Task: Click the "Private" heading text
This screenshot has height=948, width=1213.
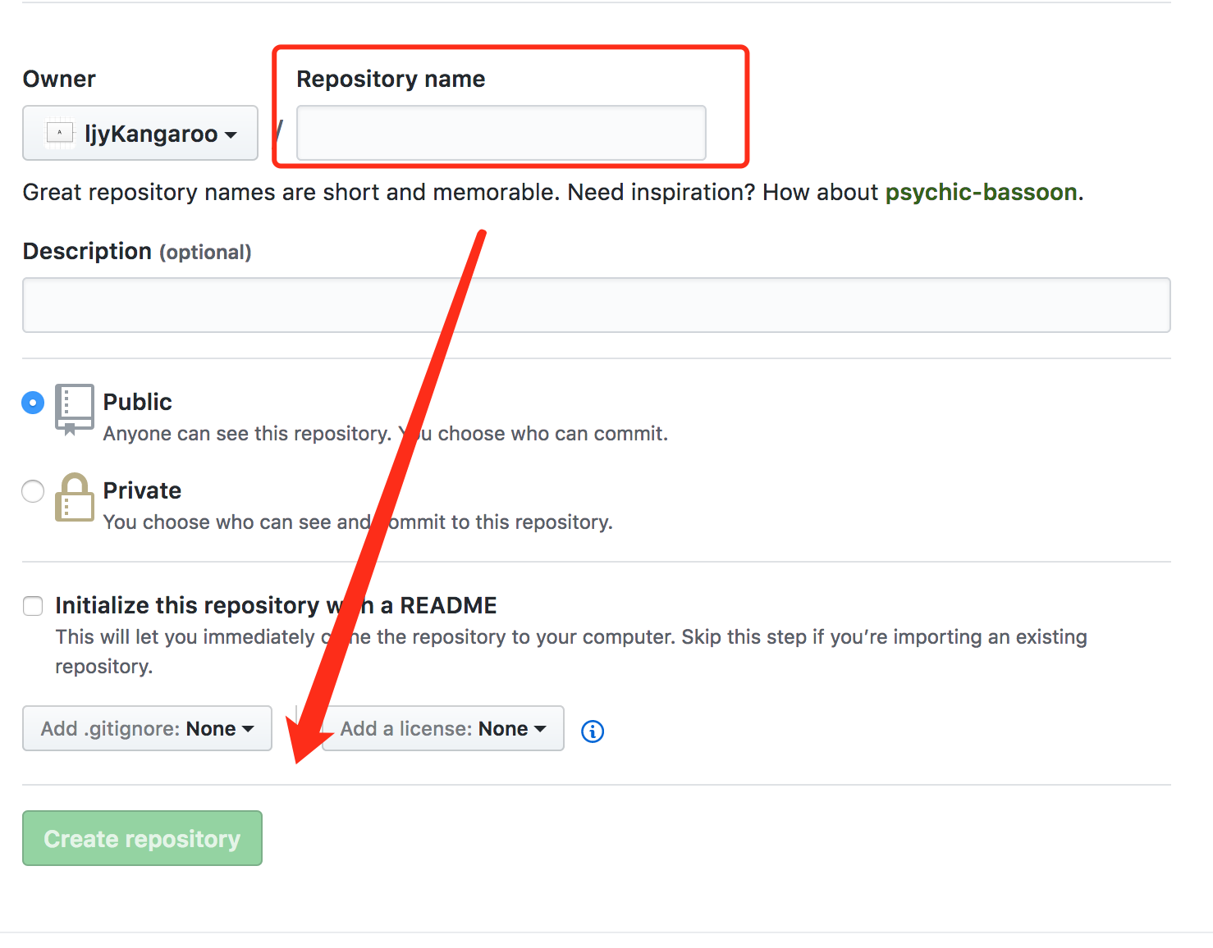Action: pyautogui.click(x=142, y=490)
